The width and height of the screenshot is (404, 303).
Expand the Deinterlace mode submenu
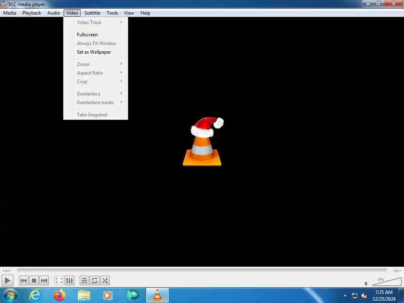[x=96, y=103]
